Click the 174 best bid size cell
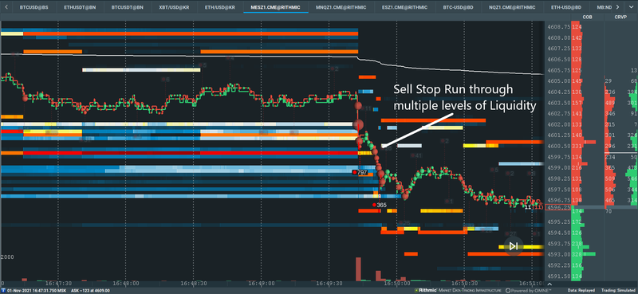The height and width of the screenshot is (294, 638). tap(577, 212)
